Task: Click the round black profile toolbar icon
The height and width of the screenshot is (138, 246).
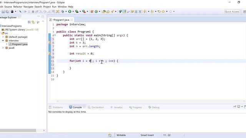Action: tap(12, 11)
